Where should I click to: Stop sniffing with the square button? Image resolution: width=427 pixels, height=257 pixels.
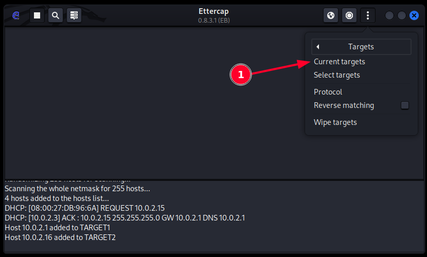(37, 15)
